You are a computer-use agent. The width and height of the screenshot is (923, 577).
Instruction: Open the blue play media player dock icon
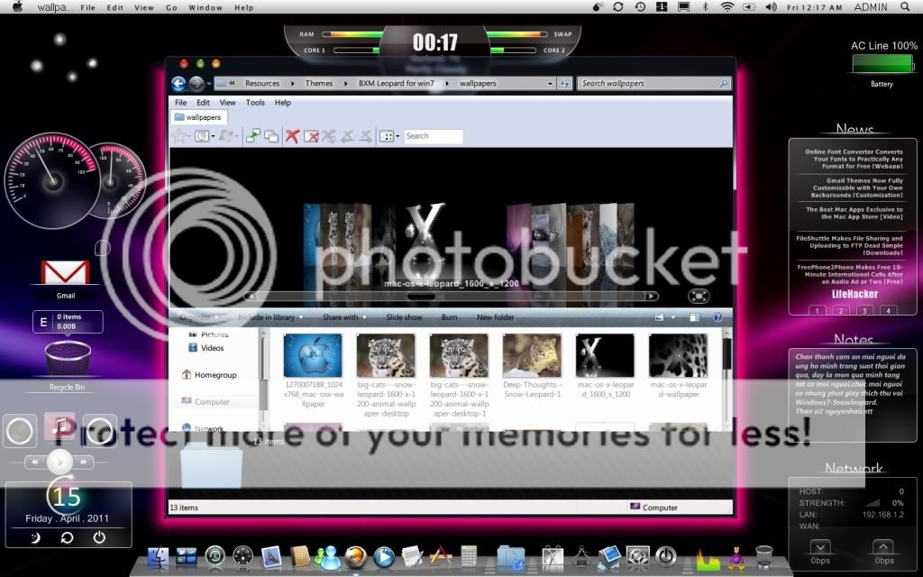[x=384, y=556]
